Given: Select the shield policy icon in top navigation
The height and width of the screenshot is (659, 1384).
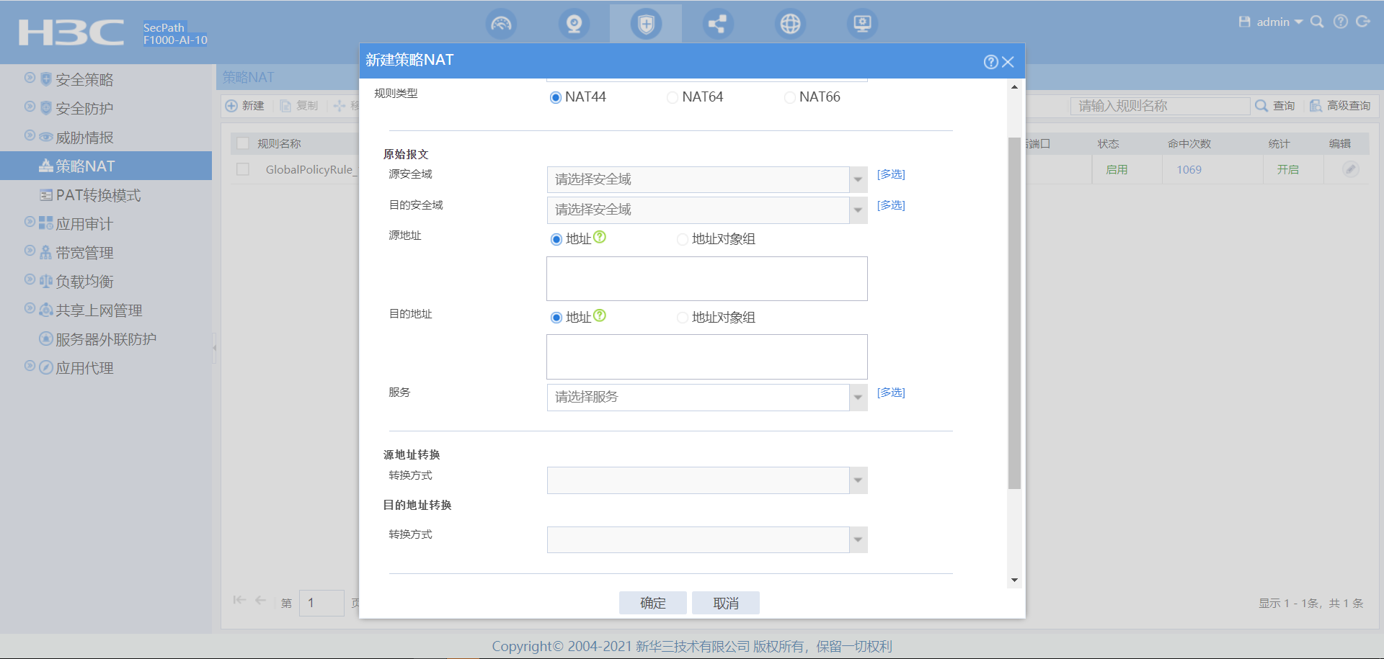Looking at the screenshot, I should (646, 24).
